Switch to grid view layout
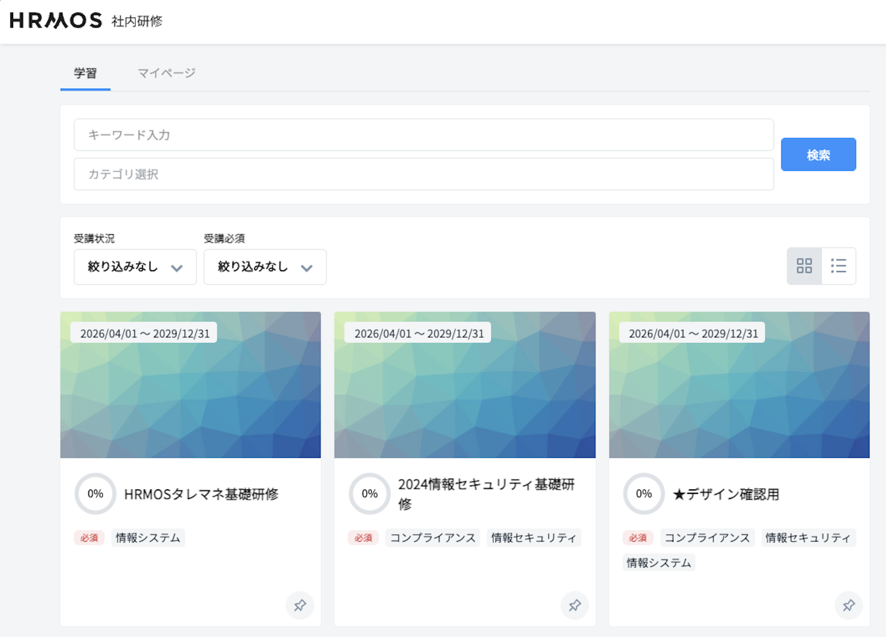886x637 pixels. coord(804,266)
